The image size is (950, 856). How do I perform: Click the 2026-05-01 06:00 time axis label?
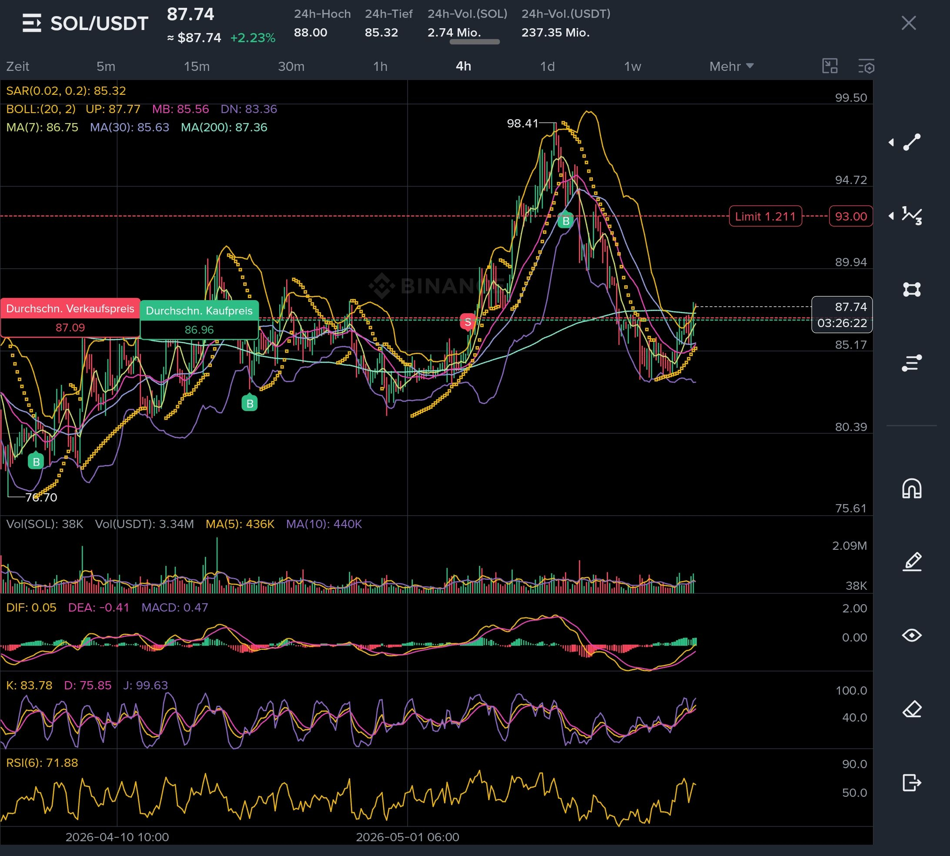pos(407,837)
